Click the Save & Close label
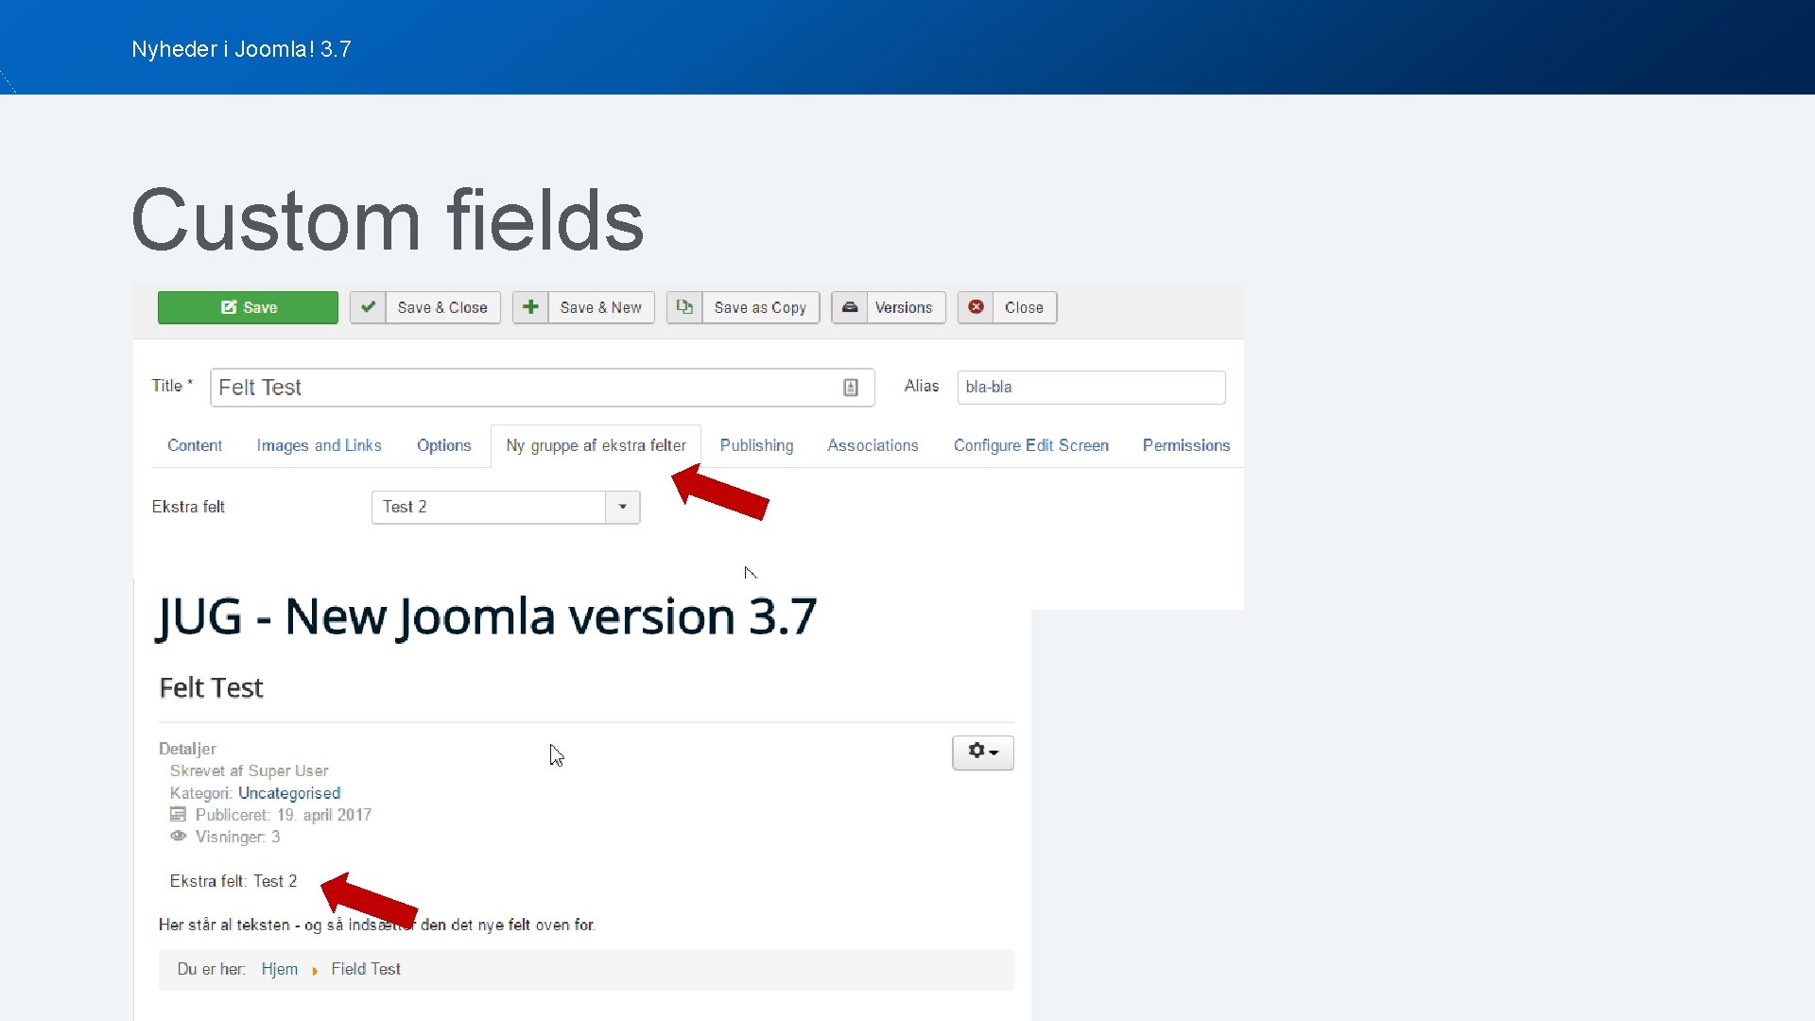This screenshot has height=1021, width=1815. (442, 307)
